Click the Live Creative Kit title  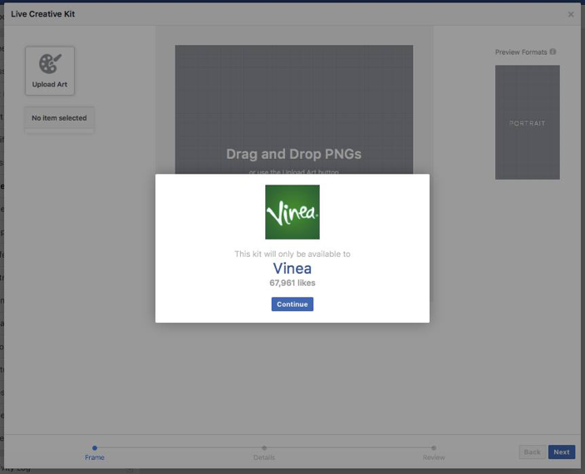(x=43, y=14)
